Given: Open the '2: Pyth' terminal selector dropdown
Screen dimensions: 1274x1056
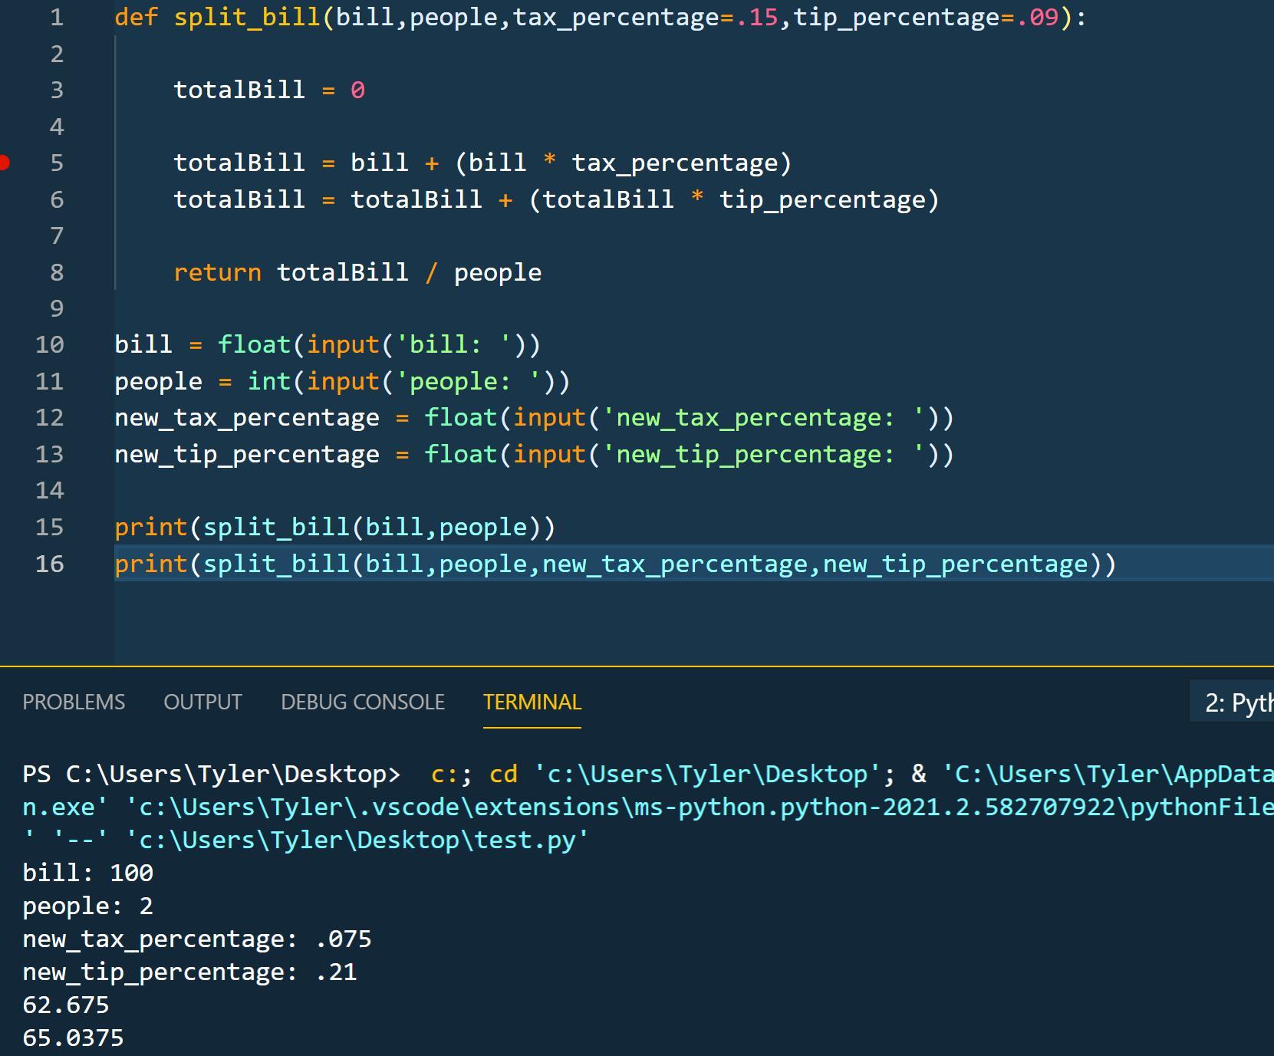Looking at the screenshot, I should tap(1232, 702).
